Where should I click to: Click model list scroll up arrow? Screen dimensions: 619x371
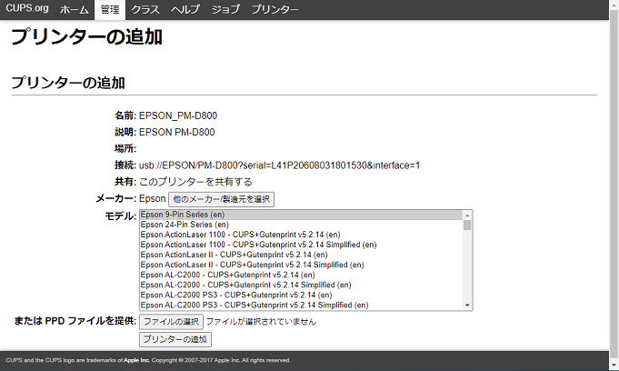tap(467, 216)
